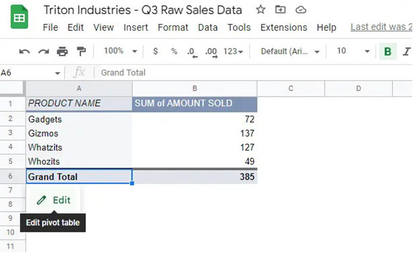The image size is (417, 257).
Task: Open the 123 number formats dropdown
Action: click(x=233, y=51)
